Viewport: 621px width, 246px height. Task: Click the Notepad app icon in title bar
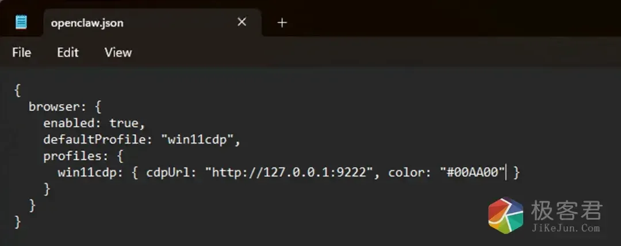point(21,22)
